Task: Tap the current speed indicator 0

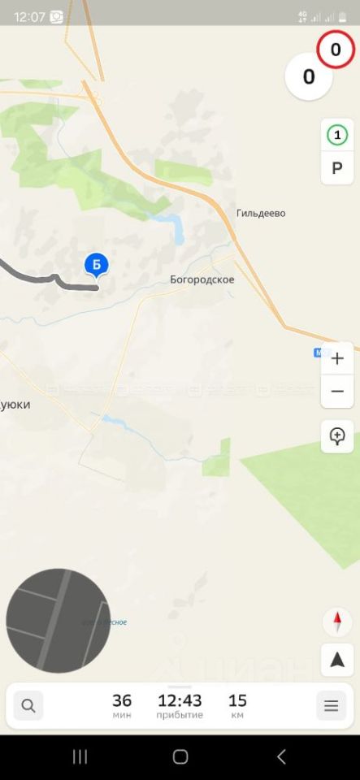Action: (308, 76)
